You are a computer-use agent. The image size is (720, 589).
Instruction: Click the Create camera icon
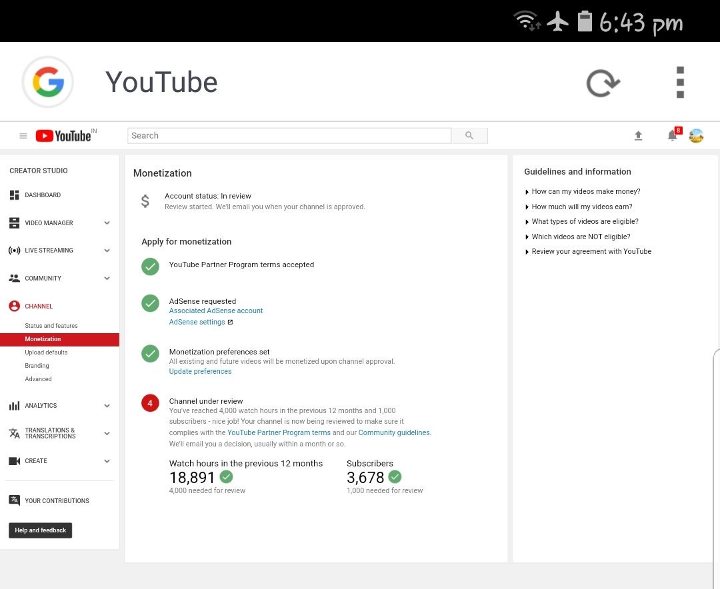click(14, 461)
